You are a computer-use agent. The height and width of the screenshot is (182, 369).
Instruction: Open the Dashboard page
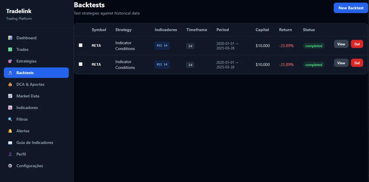coord(36,38)
